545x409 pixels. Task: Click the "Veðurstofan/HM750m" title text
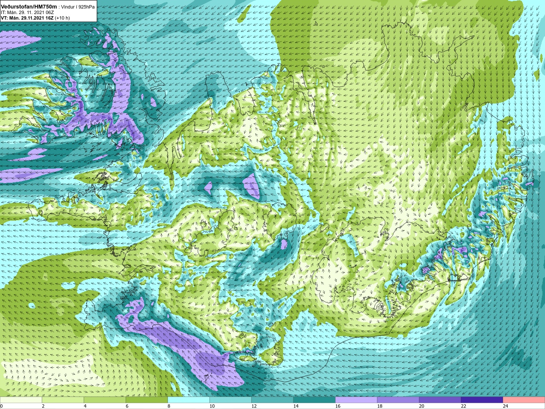29,6
